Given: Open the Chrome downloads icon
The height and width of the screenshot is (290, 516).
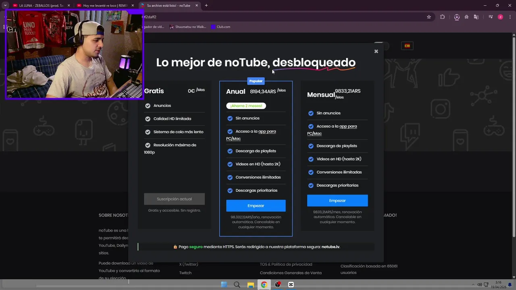Looking at the screenshot, I should point(457,17).
